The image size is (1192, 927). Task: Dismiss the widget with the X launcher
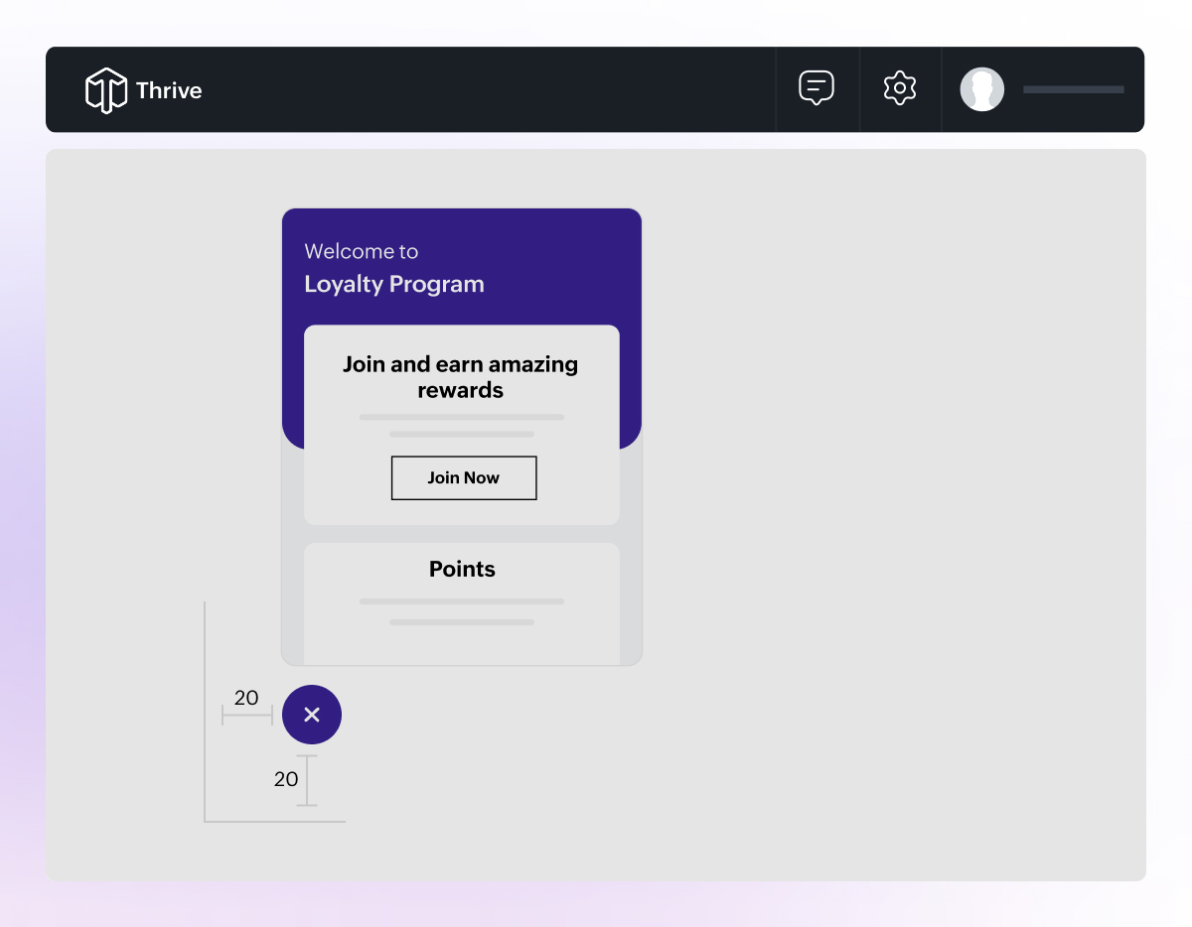pyautogui.click(x=312, y=715)
